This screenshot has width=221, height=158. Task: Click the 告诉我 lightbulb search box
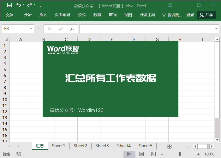point(172,15)
